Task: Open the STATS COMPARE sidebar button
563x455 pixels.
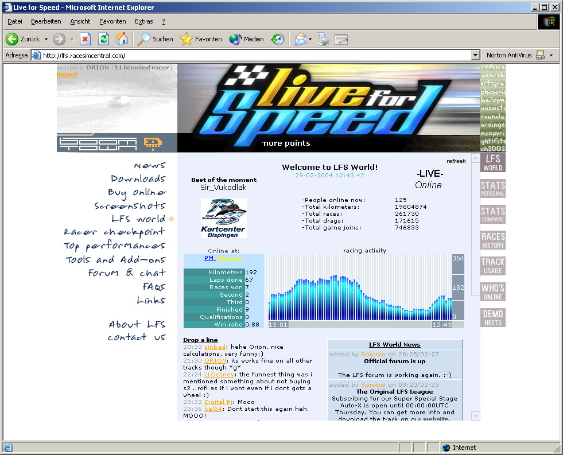Action: pos(492,215)
